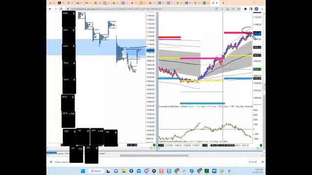Open Task View from the taskbar

click(x=108, y=171)
